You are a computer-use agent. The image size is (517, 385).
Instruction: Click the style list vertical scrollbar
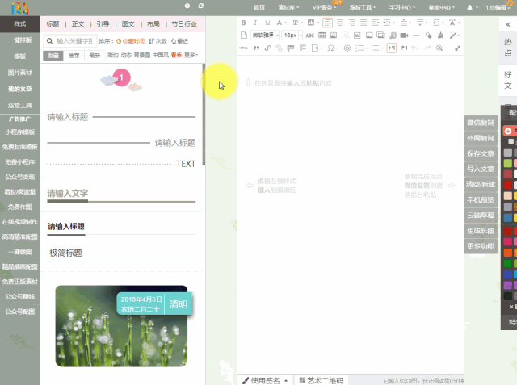click(x=204, y=115)
